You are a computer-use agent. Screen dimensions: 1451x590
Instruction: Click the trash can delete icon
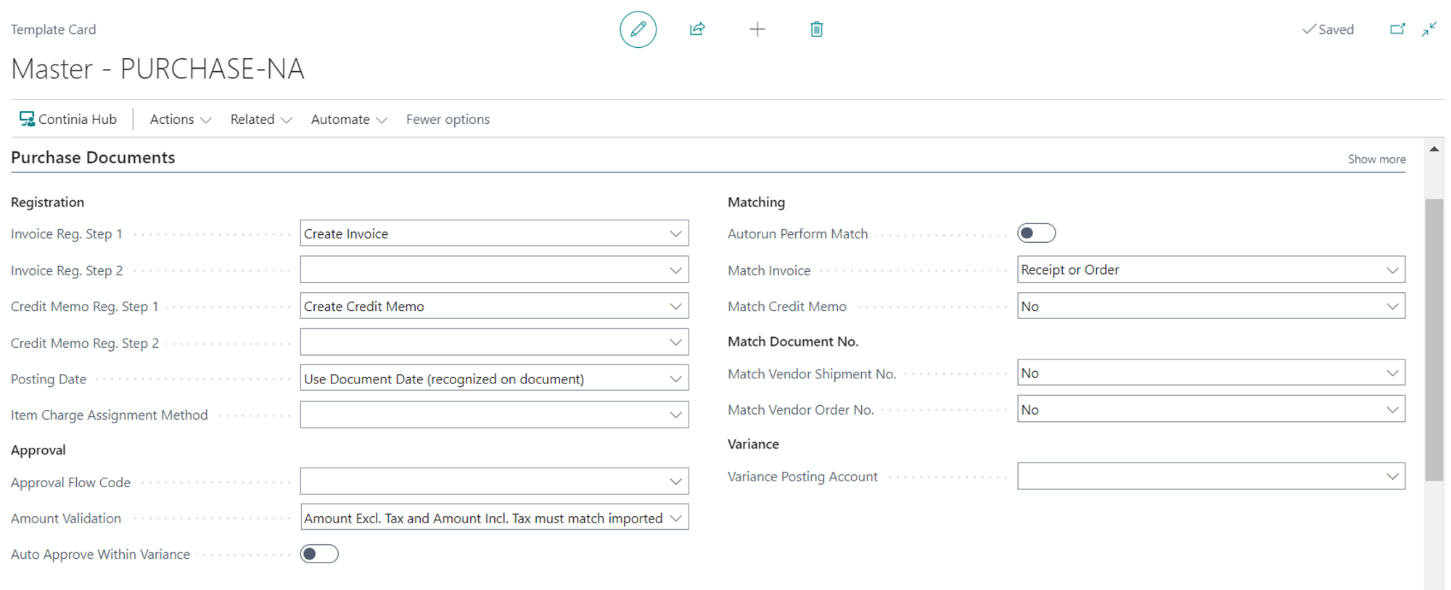tap(816, 30)
